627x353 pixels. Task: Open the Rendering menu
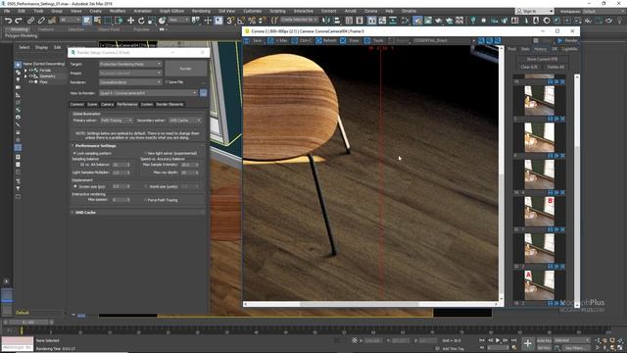[x=201, y=11]
